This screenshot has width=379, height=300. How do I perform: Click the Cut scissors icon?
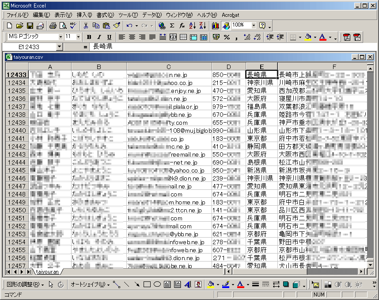(86, 26)
